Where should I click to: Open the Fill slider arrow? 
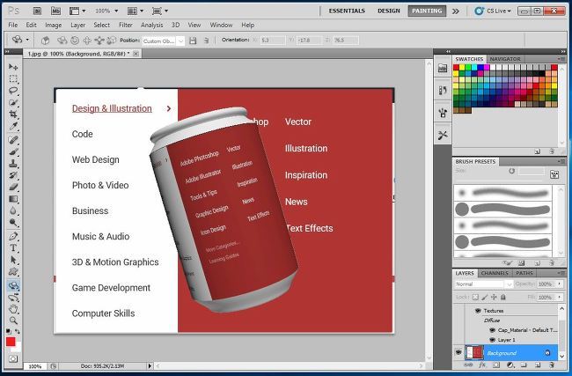point(559,297)
